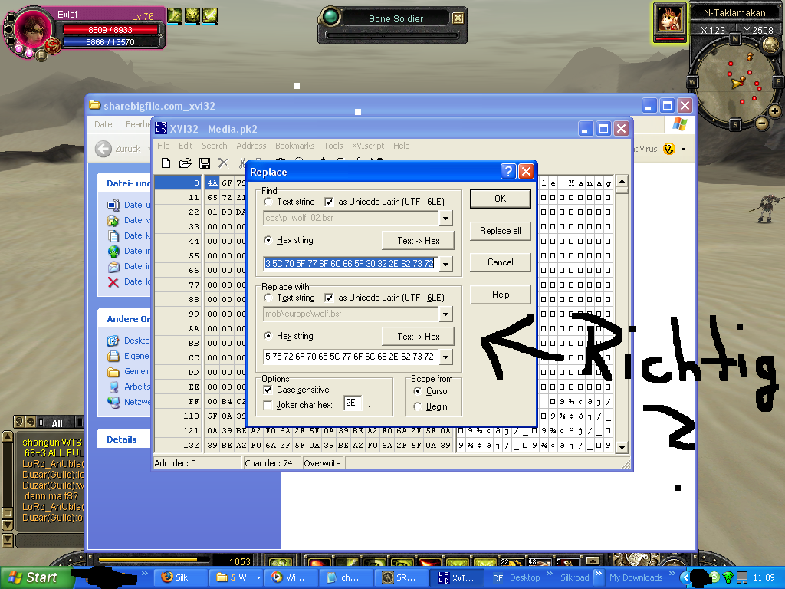785x589 pixels.
Task: Click the Zurück back arrow in Explorer window
Action: click(x=103, y=149)
